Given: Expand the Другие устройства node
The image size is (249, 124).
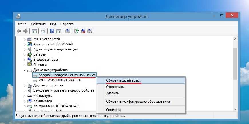Looking at the screenshot, I should coord(25,86).
